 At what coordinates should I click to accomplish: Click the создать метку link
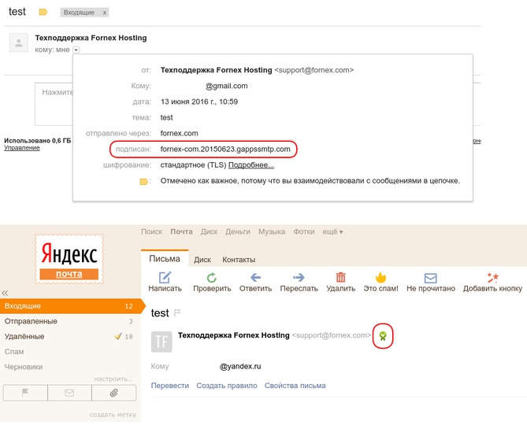pyautogui.click(x=113, y=415)
